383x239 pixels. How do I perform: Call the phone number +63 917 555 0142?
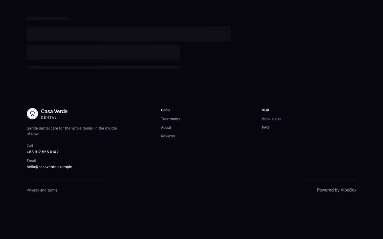tap(43, 152)
